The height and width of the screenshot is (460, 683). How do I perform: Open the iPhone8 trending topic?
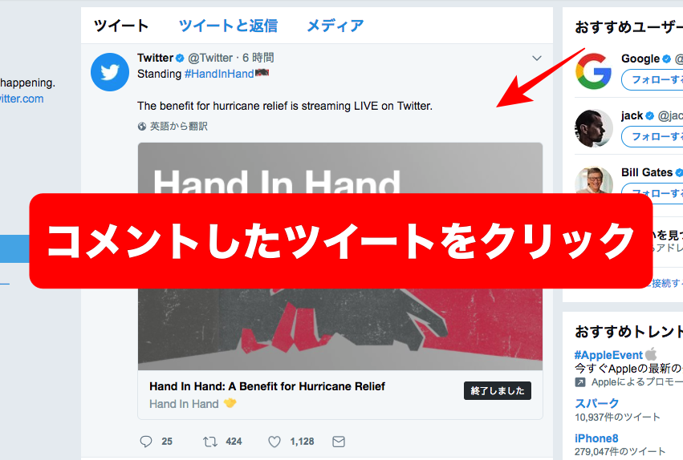point(596,438)
